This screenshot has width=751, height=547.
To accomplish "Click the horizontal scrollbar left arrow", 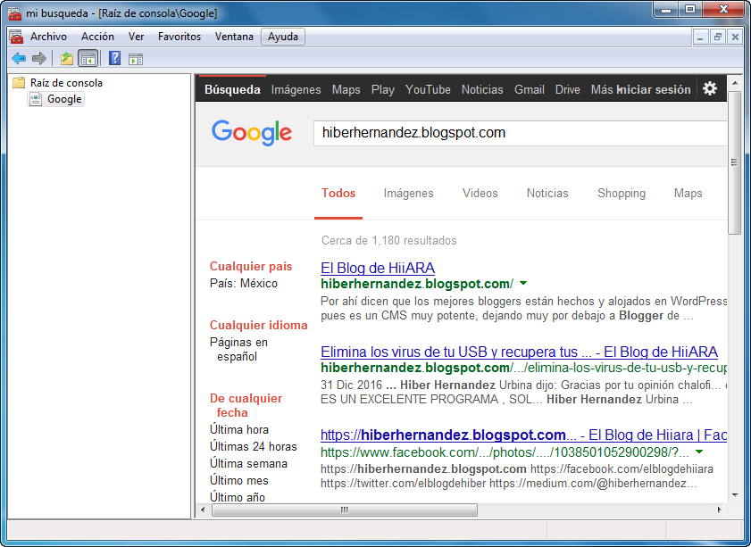I will 203,510.
